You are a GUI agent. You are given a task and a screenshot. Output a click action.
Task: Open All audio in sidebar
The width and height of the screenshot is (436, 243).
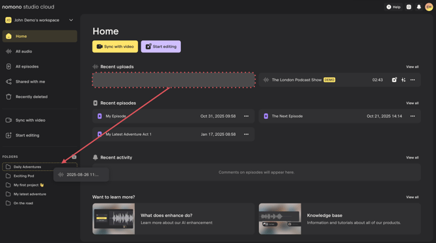coord(40,51)
